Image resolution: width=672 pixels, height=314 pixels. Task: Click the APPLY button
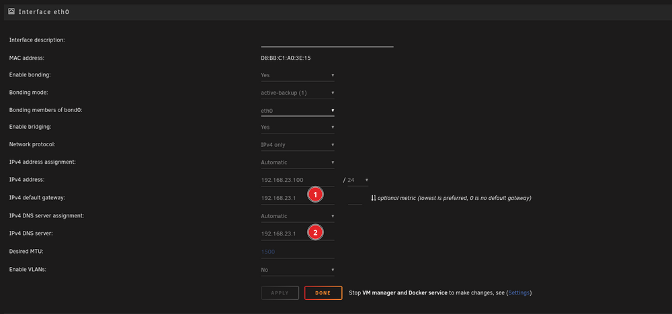click(x=280, y=293)
